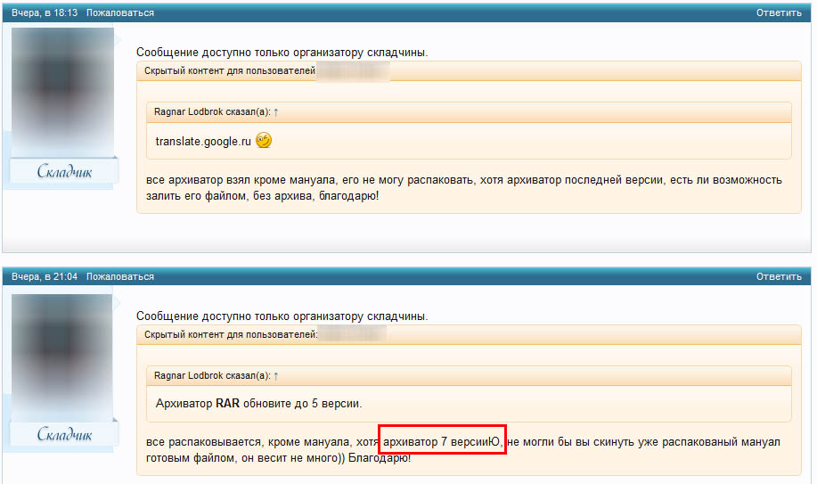Click Ragnar Lodbrok сказал(а) in the 21:04 post

212,375
